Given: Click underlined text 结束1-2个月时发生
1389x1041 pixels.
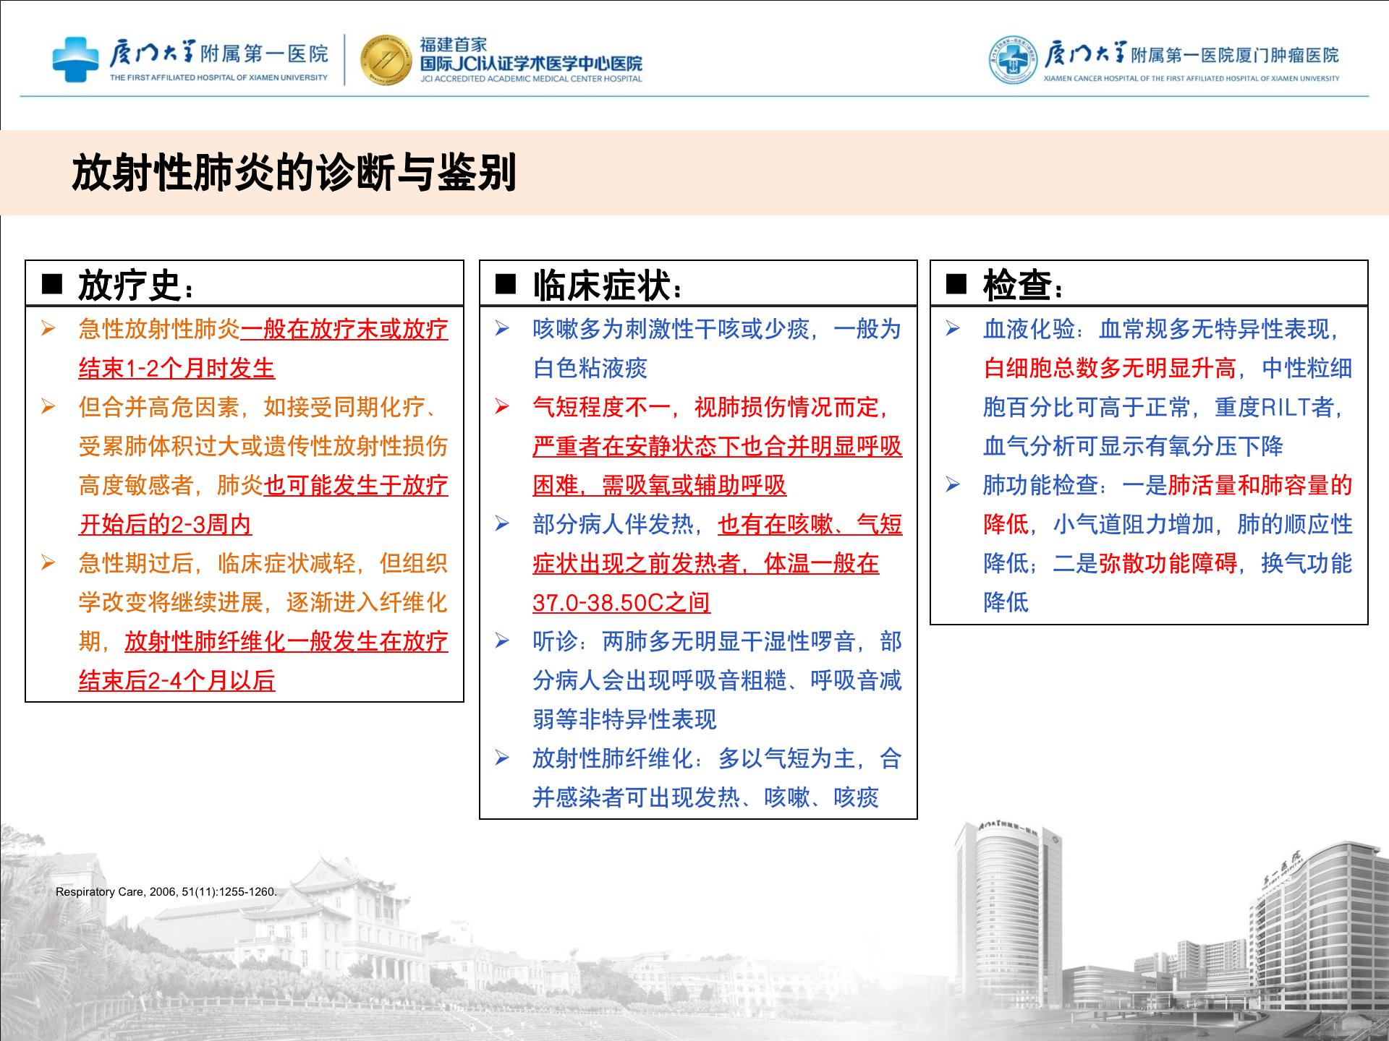Looking at the screenshot, I should pos(177,369).
